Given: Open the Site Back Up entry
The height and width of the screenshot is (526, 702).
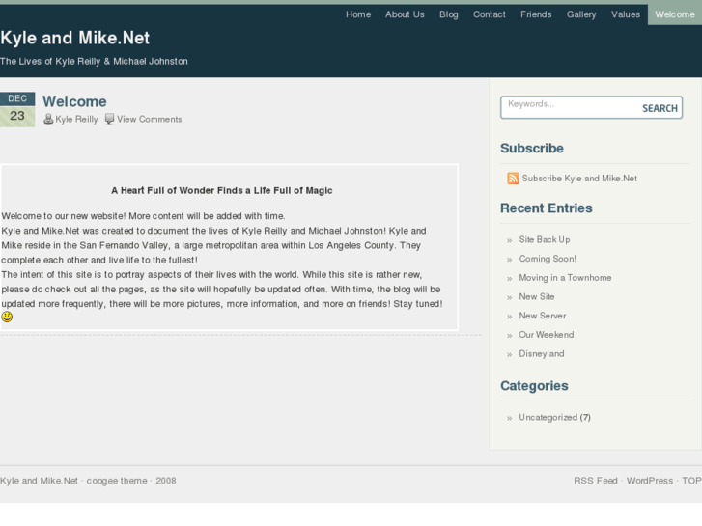Looking at the screenshot, I should pyautogui.click(x=545, y=239).
